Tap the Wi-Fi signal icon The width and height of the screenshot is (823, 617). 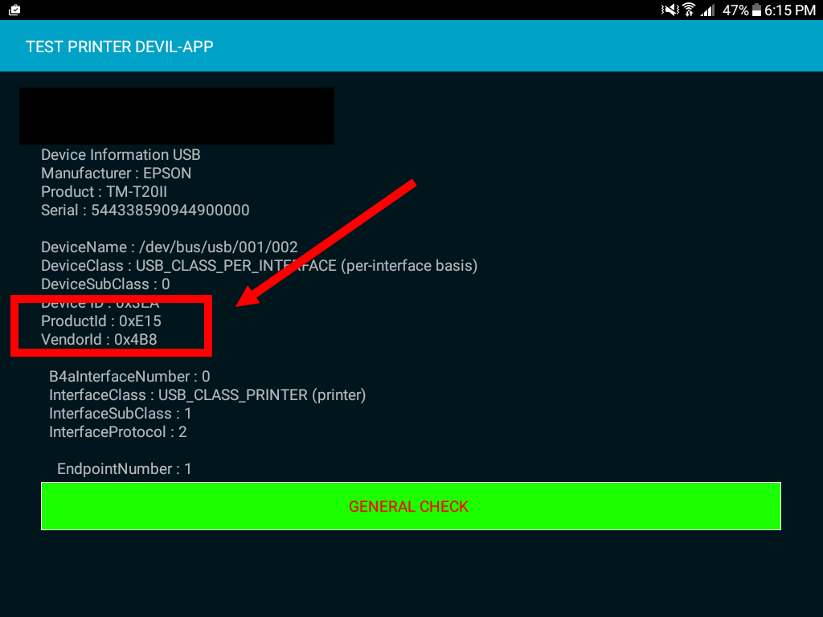[689, 10]
